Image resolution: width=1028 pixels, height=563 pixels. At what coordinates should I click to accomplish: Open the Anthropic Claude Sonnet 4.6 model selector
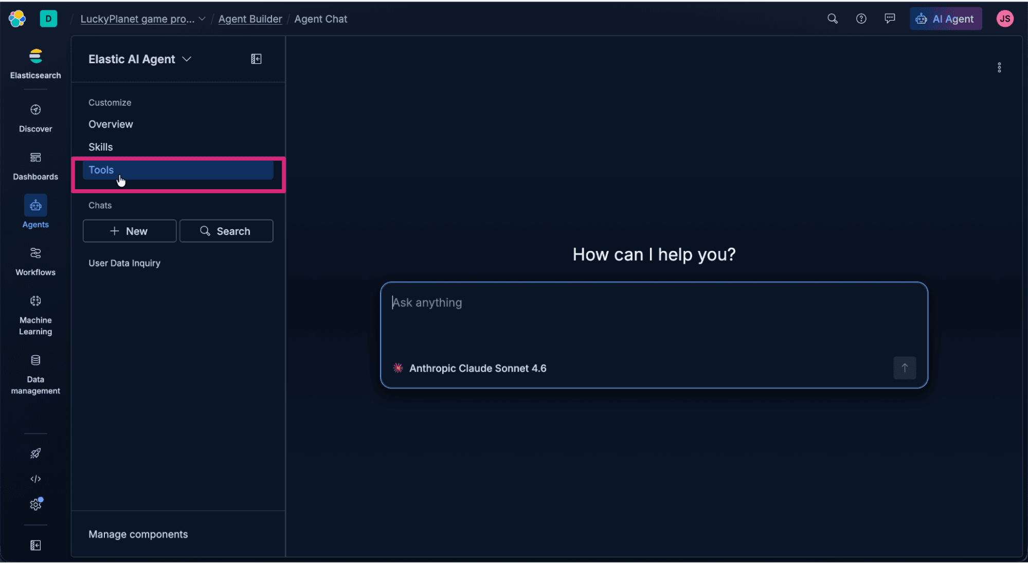470,368
